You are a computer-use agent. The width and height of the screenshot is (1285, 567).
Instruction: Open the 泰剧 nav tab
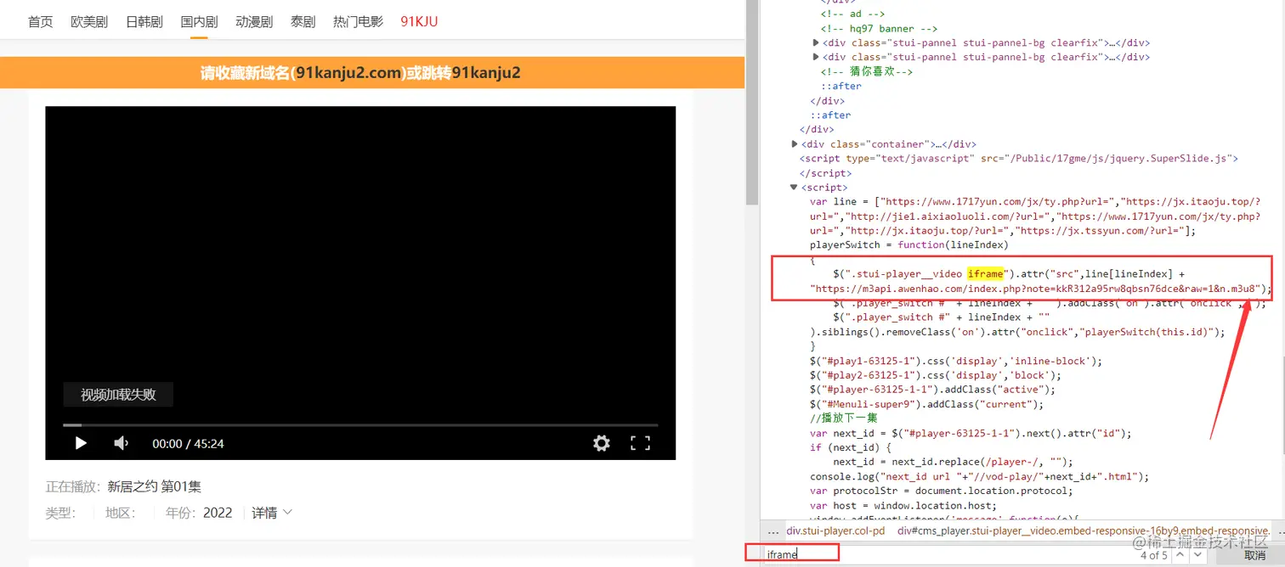pos(303,22)
